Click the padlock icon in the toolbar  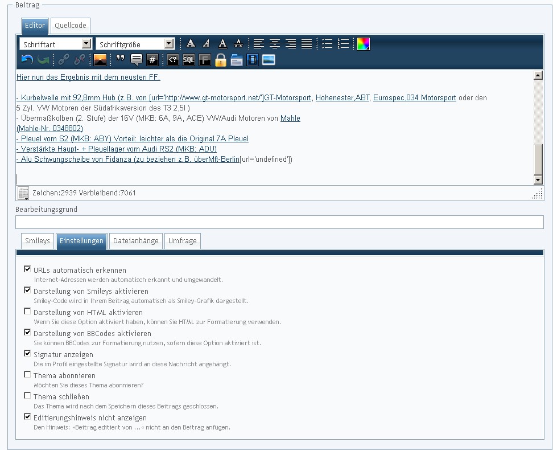click(221, 59)
